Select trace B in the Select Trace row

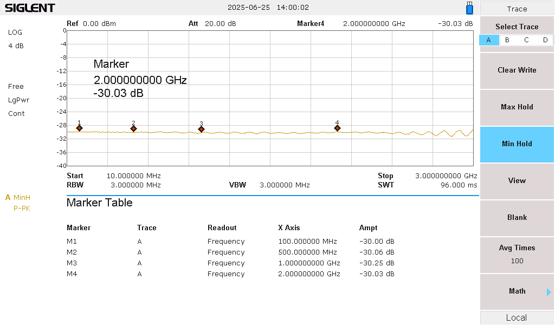(507, 40)
